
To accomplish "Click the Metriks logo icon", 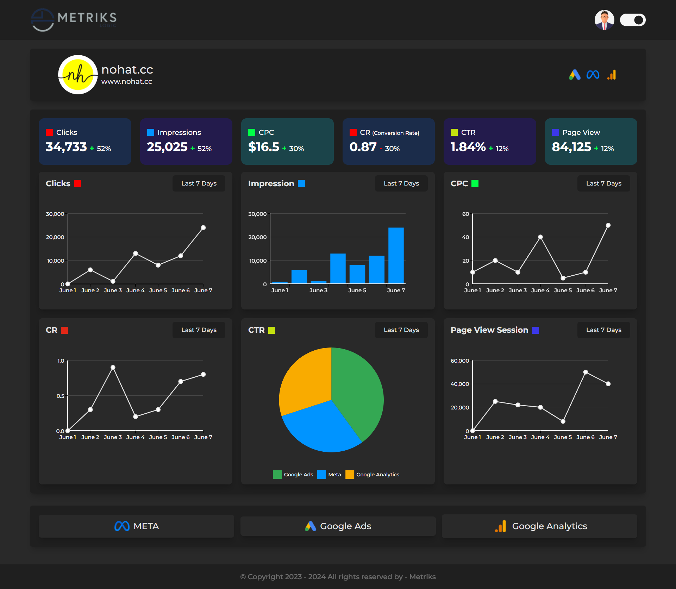I will 43,20.
